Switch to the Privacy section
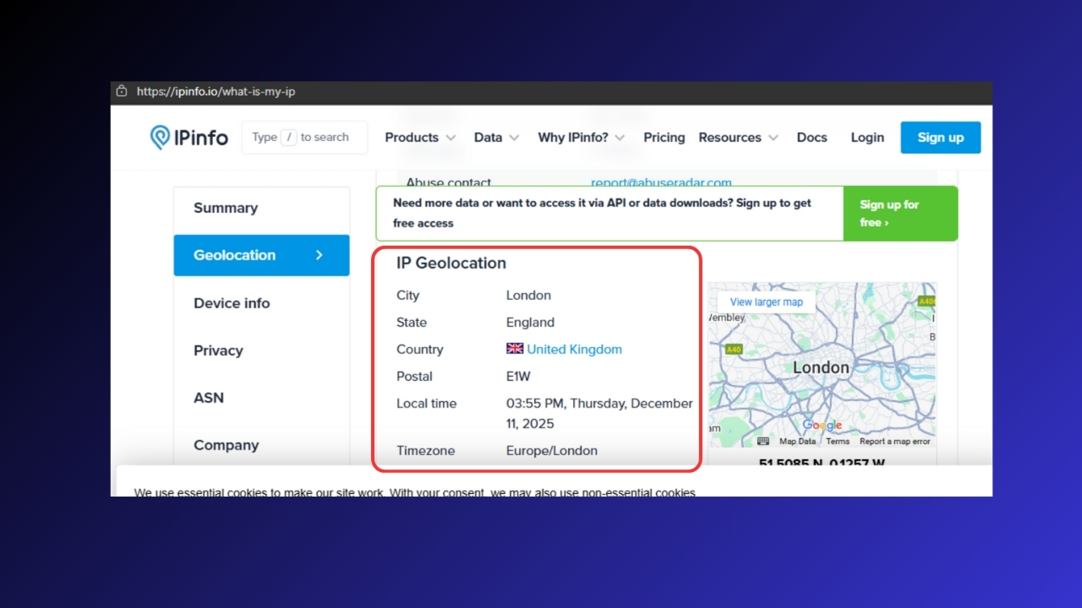This screenshot has height=608, width=1082. click(261, 350)
